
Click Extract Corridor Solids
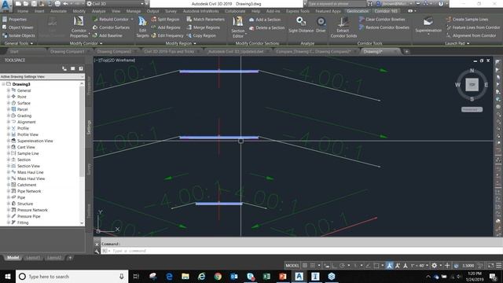[343, 27]
